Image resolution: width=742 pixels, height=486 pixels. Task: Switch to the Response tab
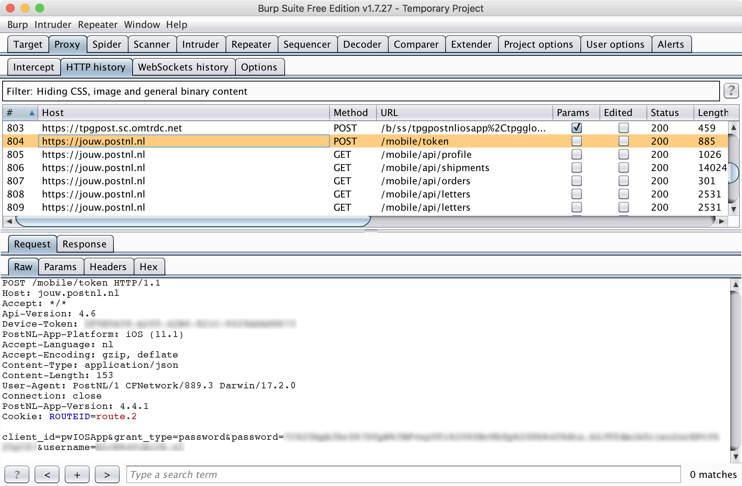click(85, 244)
